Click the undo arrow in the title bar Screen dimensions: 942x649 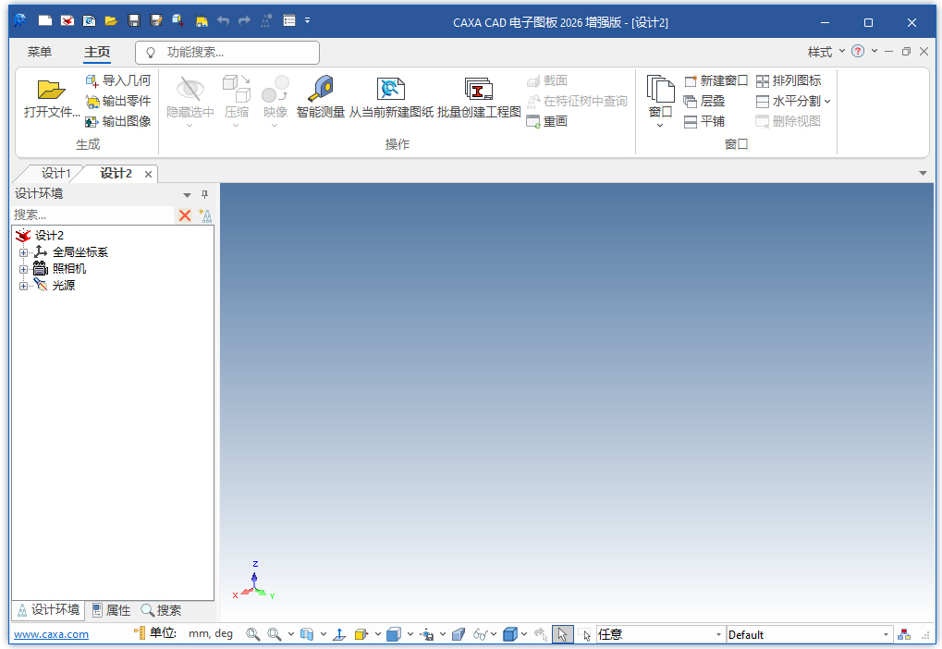[x=223, y=21]
